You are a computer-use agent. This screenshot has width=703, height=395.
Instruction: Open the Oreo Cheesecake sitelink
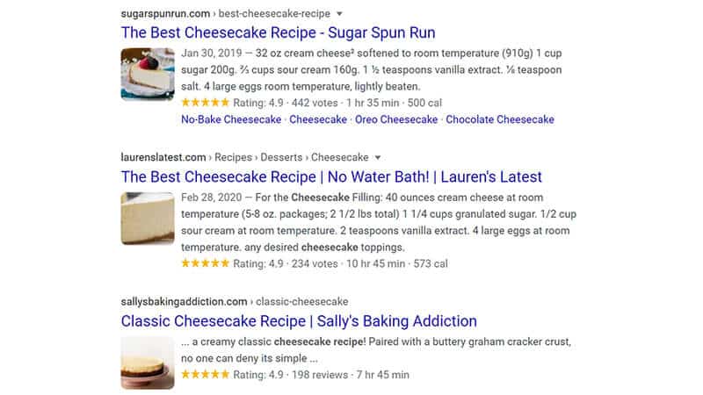[396, 119]
